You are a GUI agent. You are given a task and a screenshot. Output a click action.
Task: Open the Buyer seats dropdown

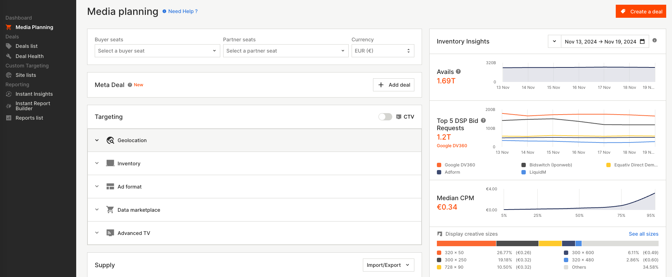pyautogui.click(x=157, y=51)
